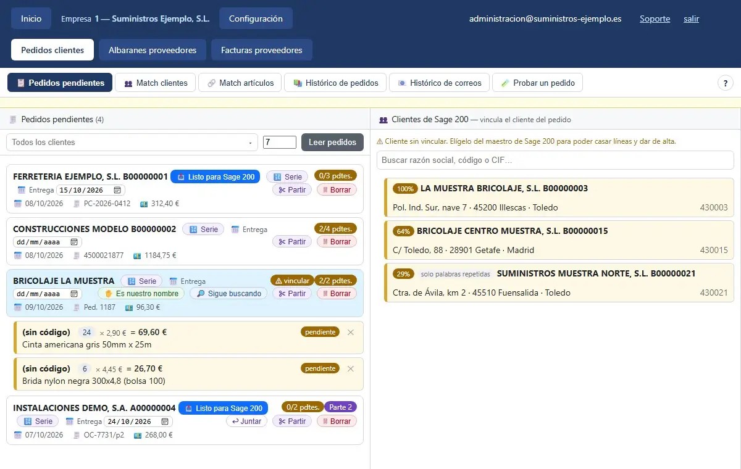Image resolution: width=741 pixels, height=469 pixels.
Task: Click INSTALACIONES DEMO delivery date 24/10/2026 field
Action: 138,421
